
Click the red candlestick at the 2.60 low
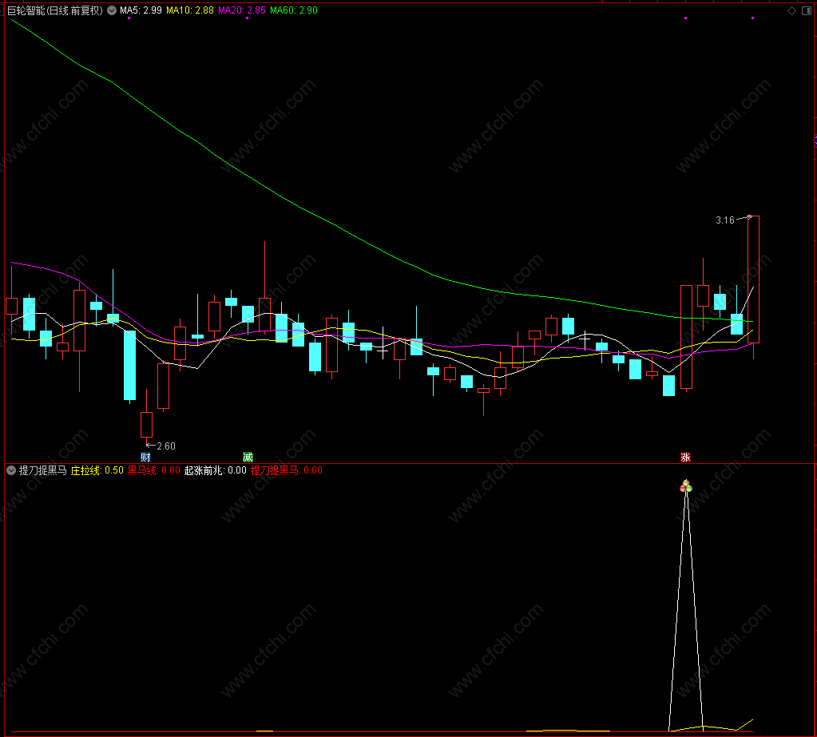pos(146,425)
